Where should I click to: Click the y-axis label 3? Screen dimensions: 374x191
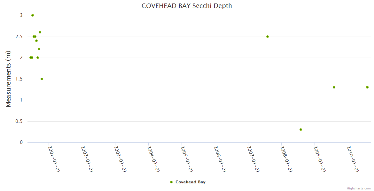(21, 15)
